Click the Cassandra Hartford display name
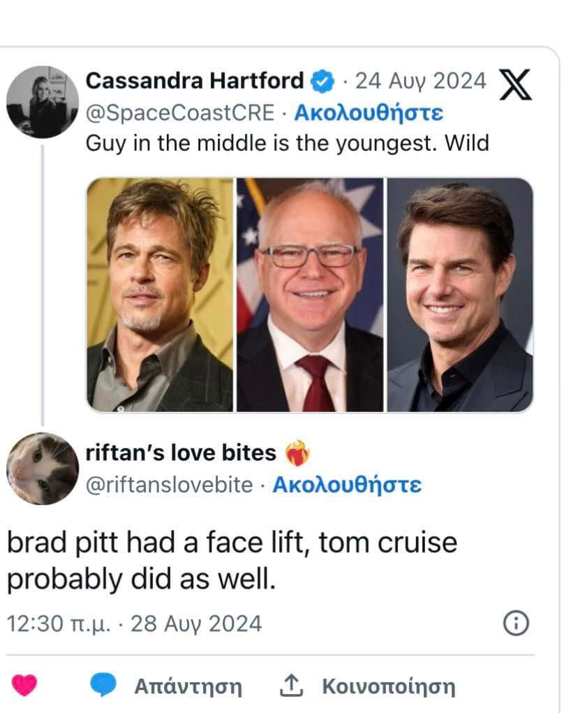This screenshot has width=578, height=713. click(x=195, y=82)
